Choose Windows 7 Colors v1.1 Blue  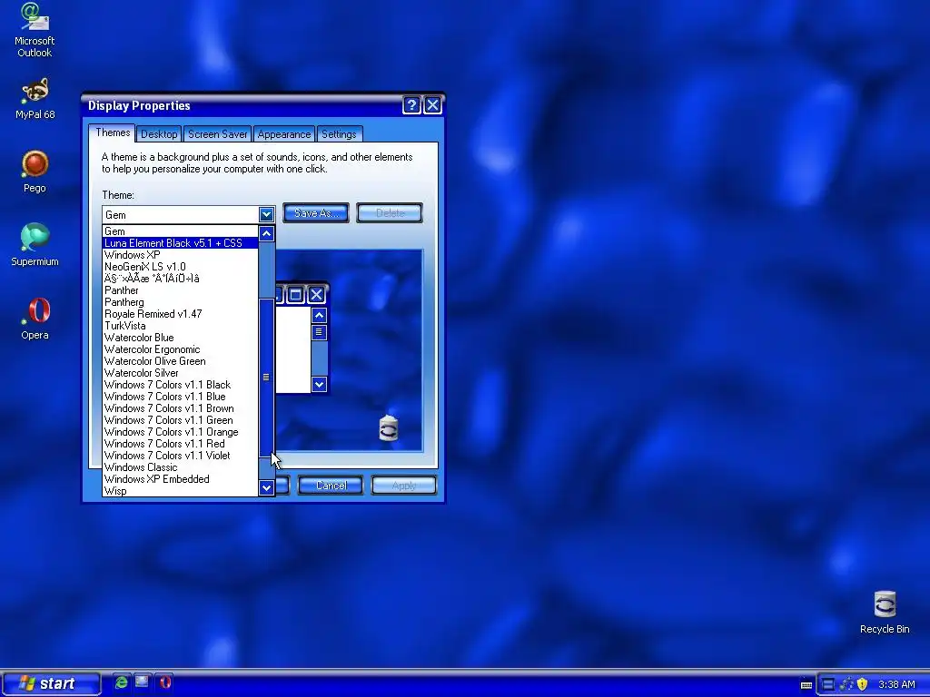(181, 397)
